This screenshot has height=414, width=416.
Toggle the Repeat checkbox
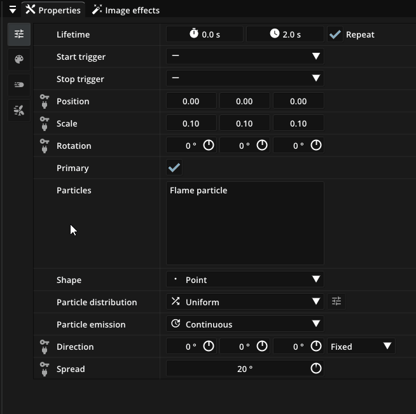[335, 34]
